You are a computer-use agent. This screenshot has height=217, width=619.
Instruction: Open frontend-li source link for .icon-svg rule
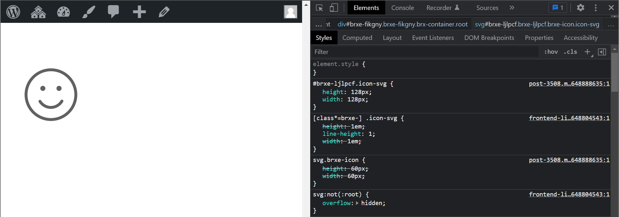[x=569, y=118]
